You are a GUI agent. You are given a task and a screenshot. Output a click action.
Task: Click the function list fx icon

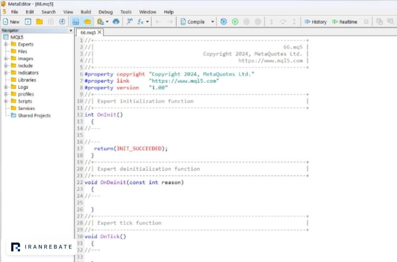click(x=140, y=22)
